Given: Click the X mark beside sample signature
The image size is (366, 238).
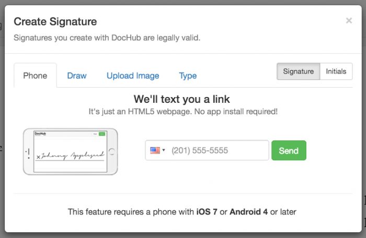Looking at the screenshot, I should pos(38,157).
